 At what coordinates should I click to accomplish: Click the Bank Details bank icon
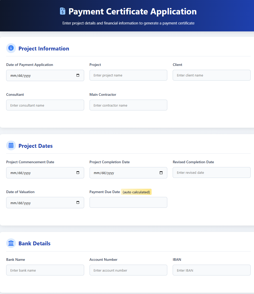click(11, 243)
